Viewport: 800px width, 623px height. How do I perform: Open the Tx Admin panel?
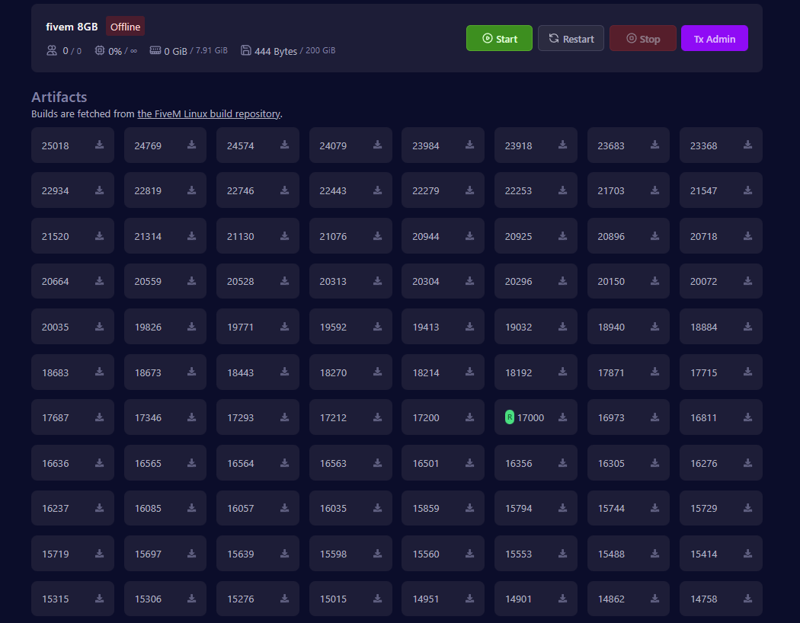tap(714, 39)
